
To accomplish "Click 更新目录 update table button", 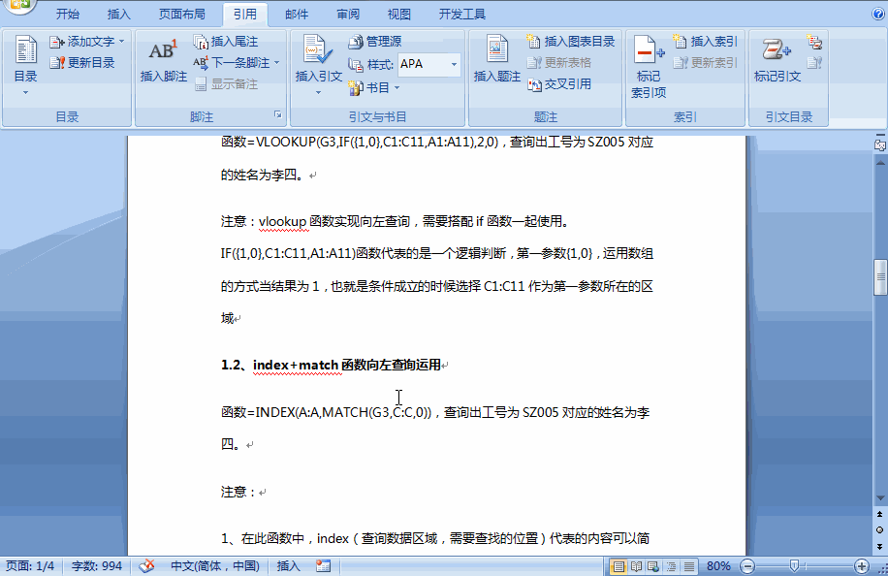I will tap(82, 63).
